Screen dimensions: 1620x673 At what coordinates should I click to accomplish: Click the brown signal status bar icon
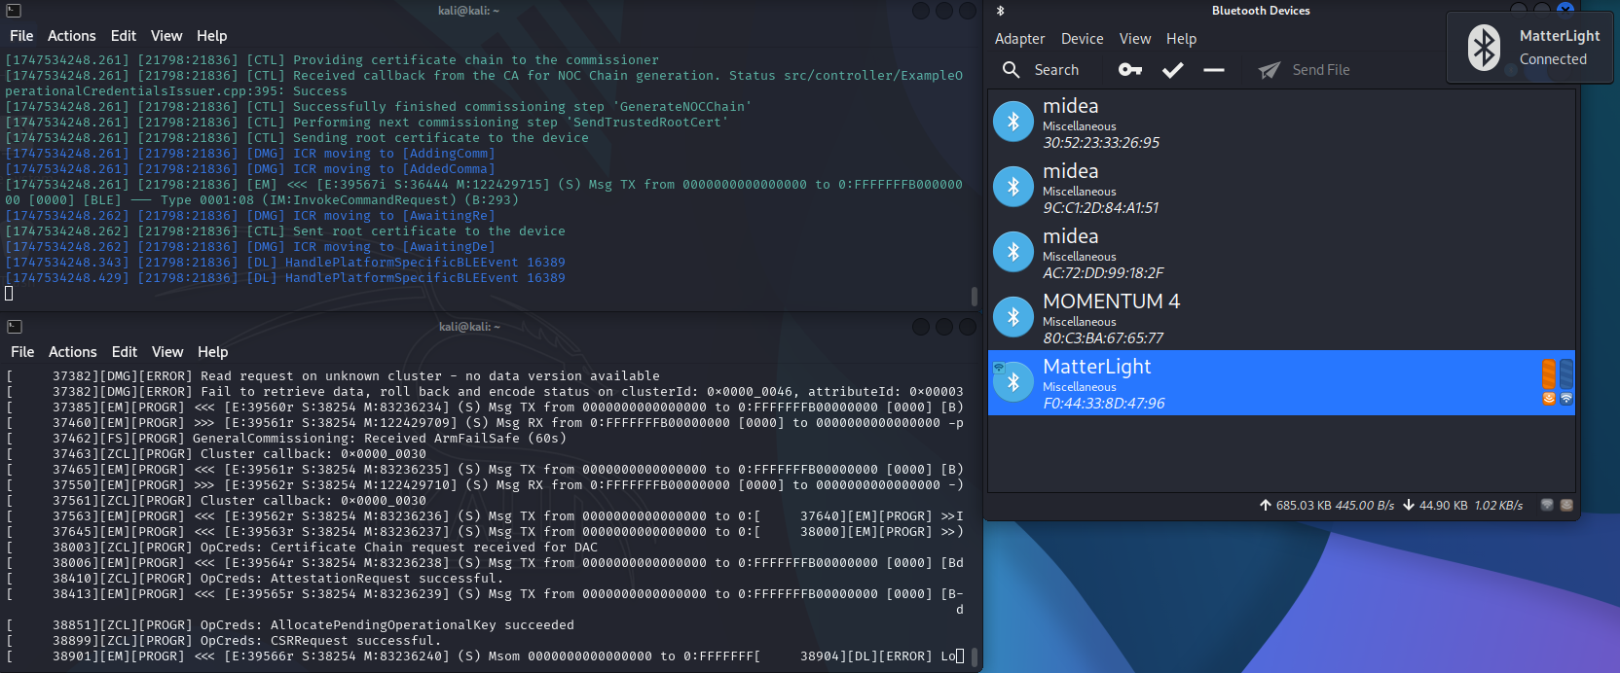[x=1566, y=505]
